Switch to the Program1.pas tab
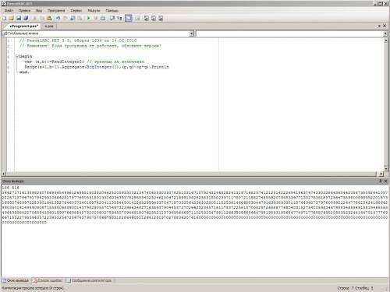Image resolution: width=390 pixels, height=292 pixels. (23, 26)
